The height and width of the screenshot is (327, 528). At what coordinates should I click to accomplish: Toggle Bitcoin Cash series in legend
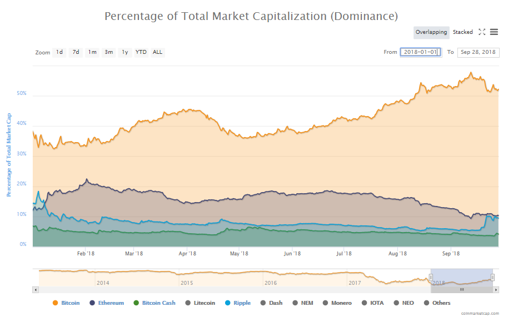155,303
